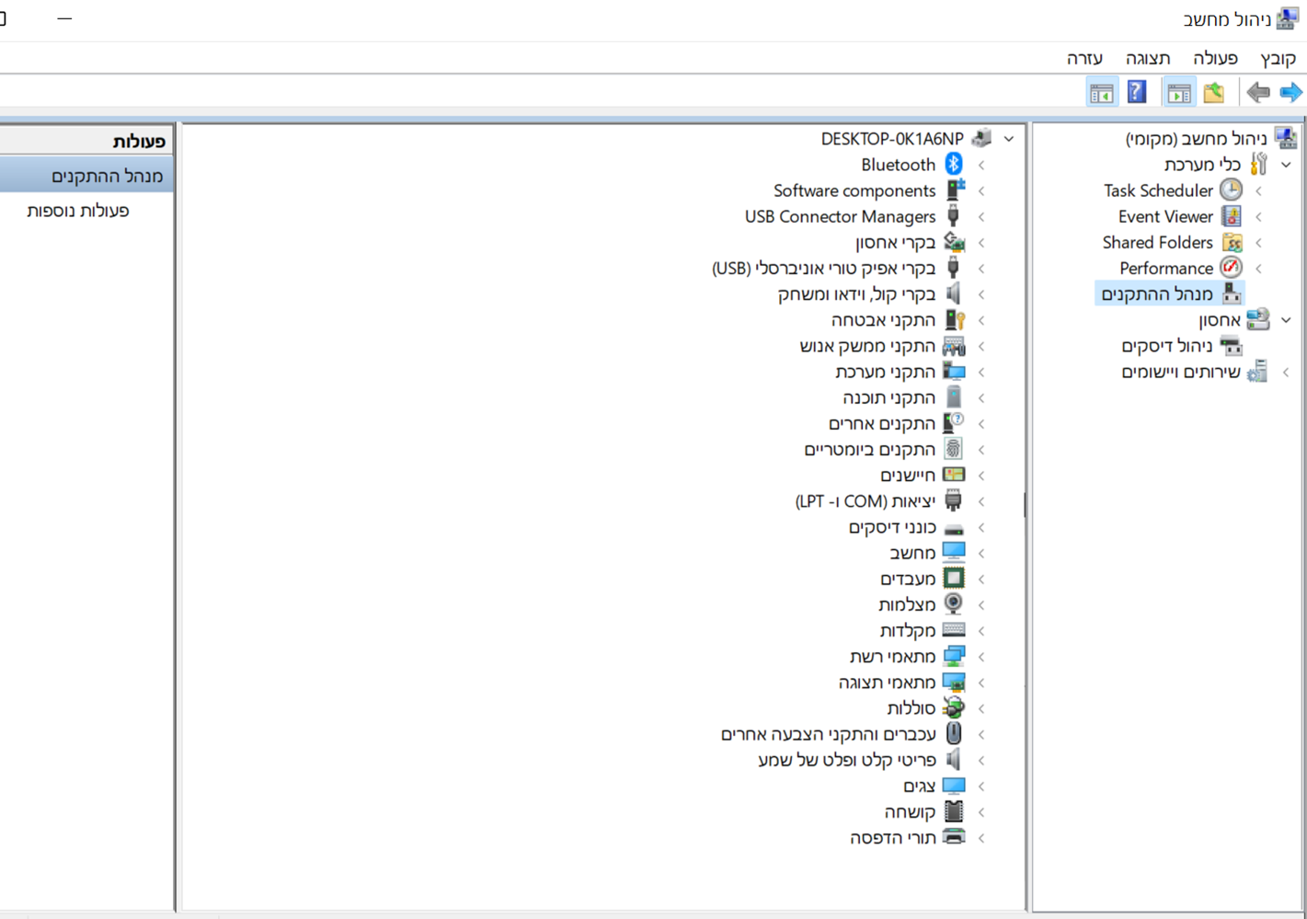
Task: Select בקרי אפיק טורי אוניברסלי (USB) row
Action: point(823,269)
